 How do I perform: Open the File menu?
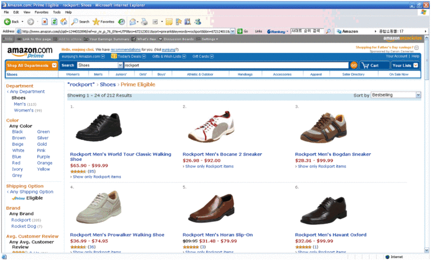coord(6,12)
